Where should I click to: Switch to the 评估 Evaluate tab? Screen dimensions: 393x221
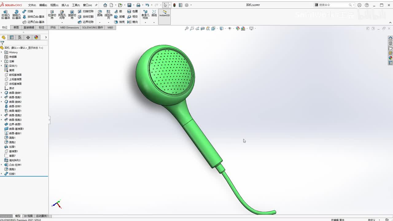tap(53, 28)
